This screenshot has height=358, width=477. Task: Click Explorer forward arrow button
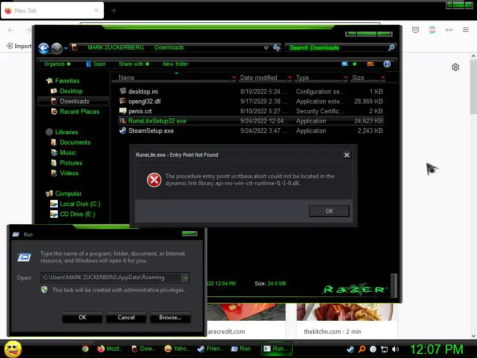[x=56, y=48]
